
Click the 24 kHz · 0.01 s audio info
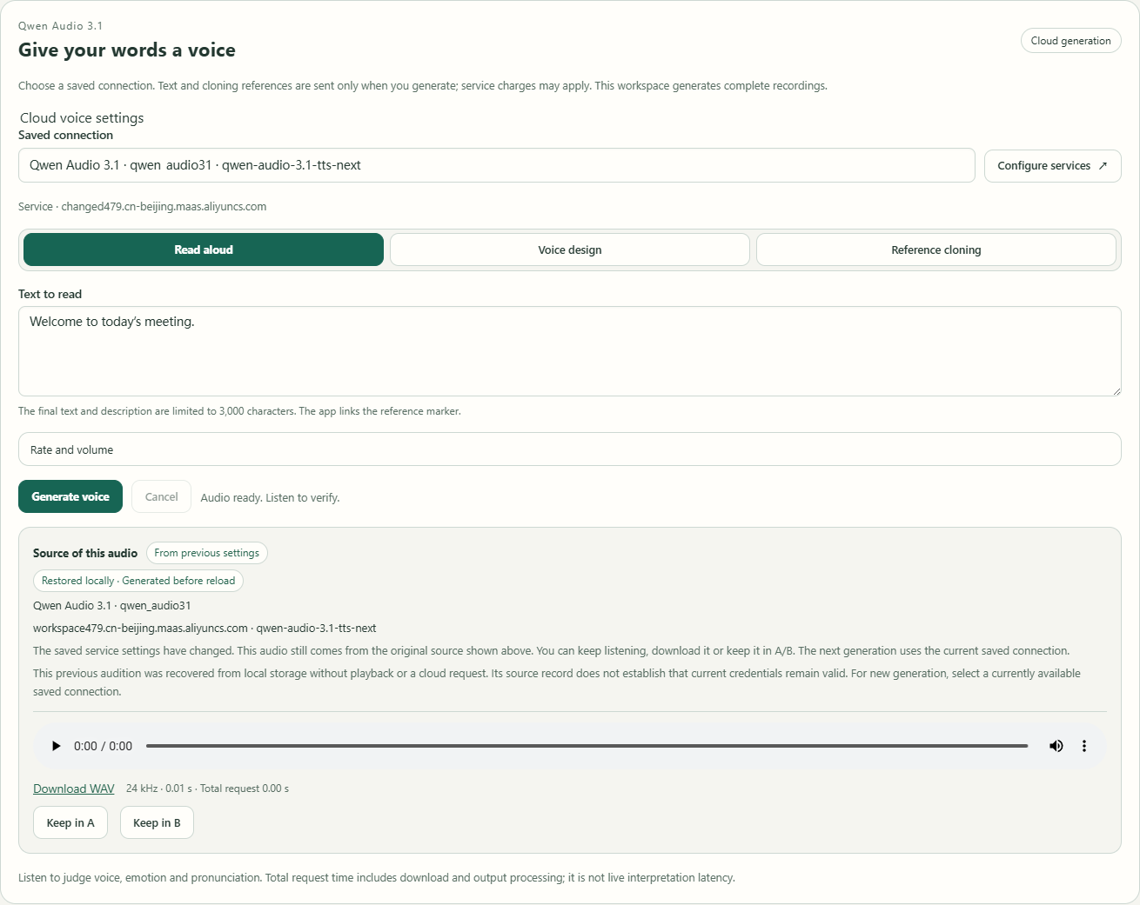[x=207, y=789]
